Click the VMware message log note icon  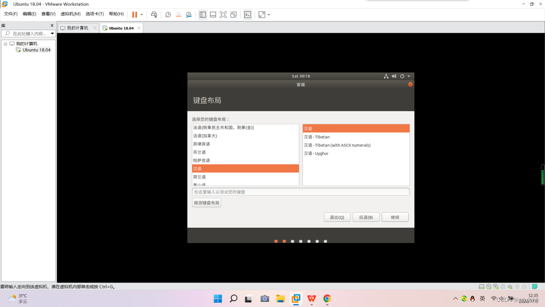point(535,287)
